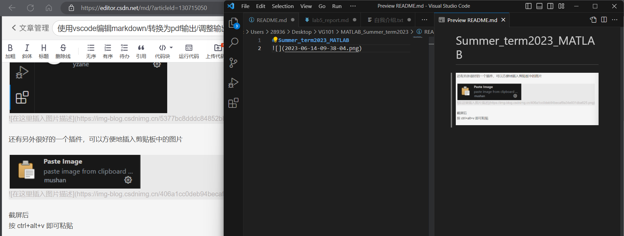Toggle panel layout icon in title bar
Screen dimensions: 624x236
tap(539, 6)
